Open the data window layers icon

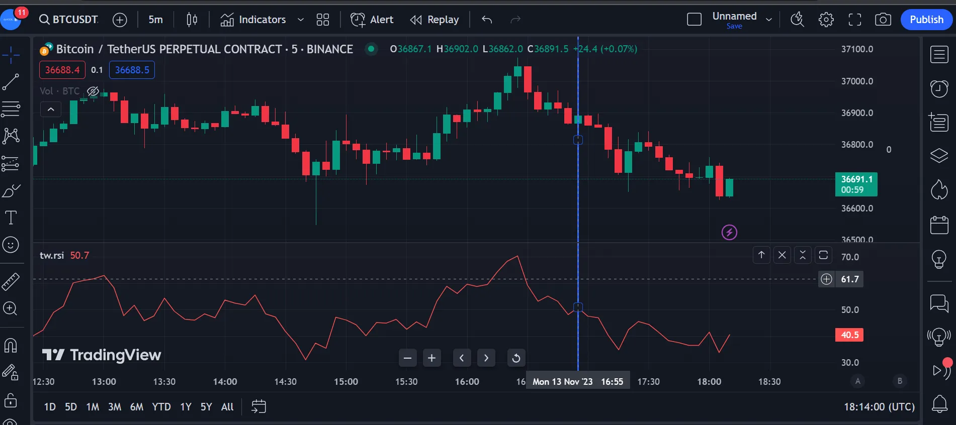pyautogui.click(x=939, y=156)
